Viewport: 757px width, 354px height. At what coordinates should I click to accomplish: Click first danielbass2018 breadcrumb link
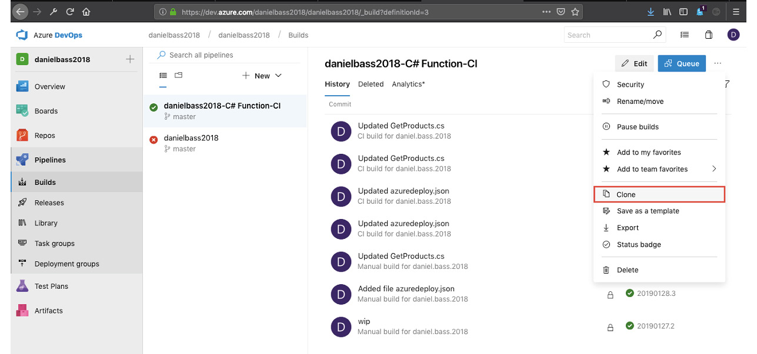[x=174, y=35]
